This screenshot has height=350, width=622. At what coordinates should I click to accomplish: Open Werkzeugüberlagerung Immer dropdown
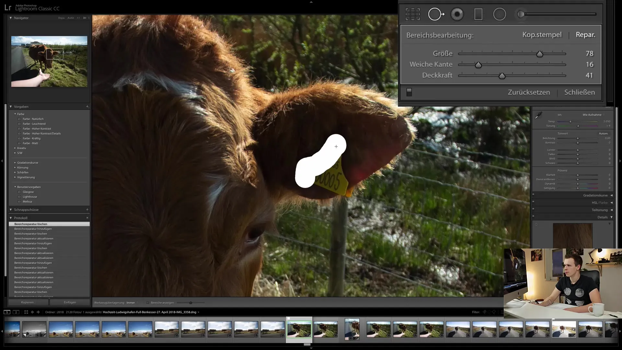[132, 303]
